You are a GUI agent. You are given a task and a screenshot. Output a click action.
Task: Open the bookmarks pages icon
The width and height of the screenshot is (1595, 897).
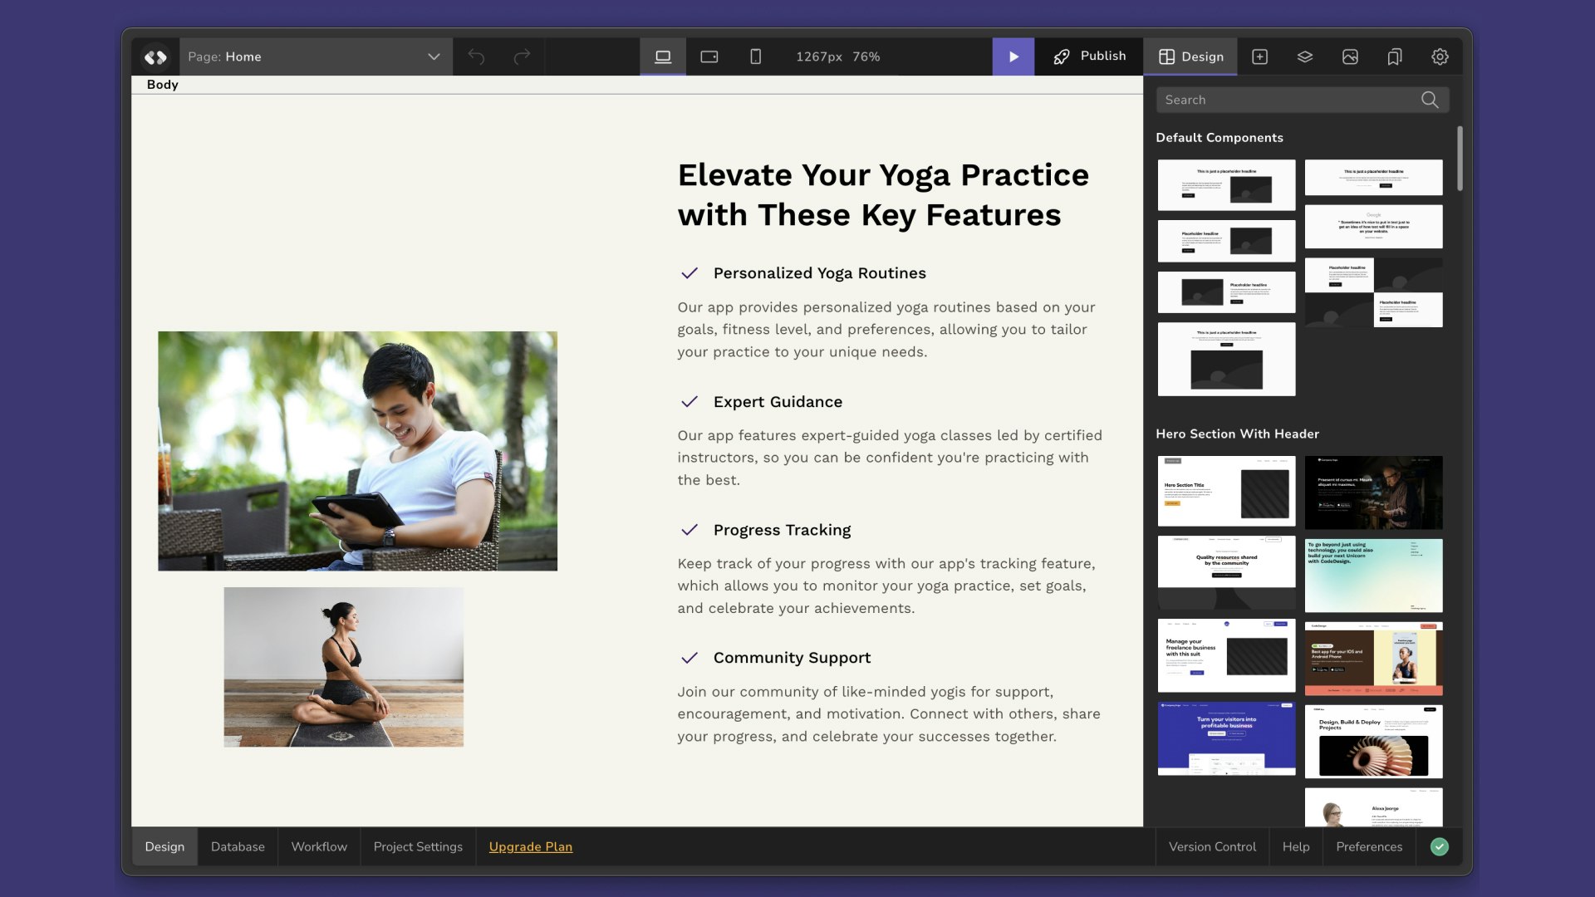tap(1395, 56)
